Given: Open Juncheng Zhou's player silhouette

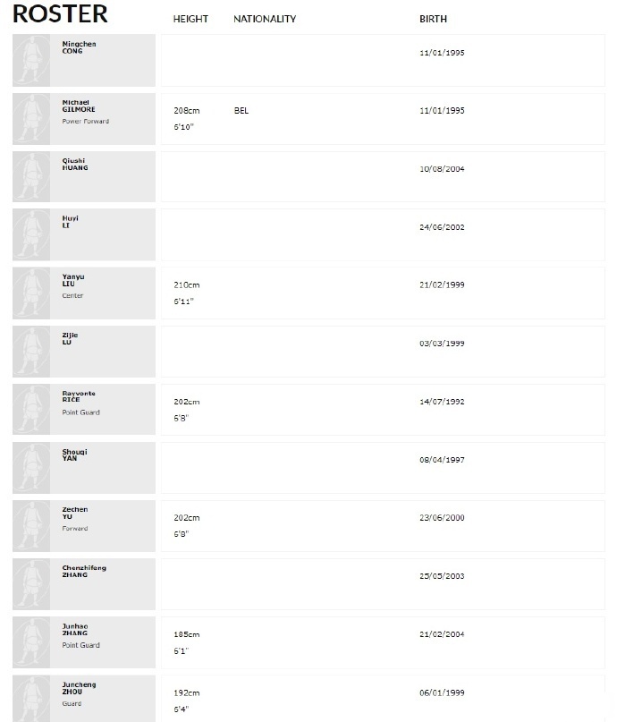Looking at the screenshot, I should (x=32, y=700).
